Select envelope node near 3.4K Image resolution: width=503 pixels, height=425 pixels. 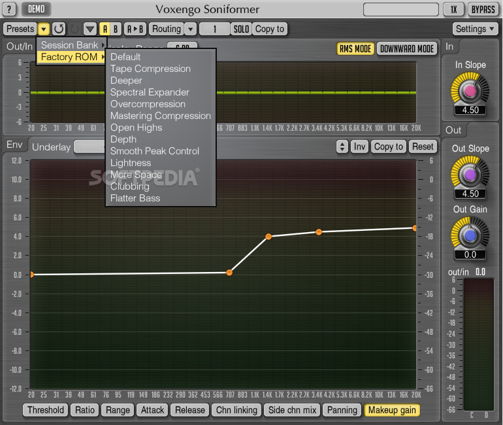[319, 231]
